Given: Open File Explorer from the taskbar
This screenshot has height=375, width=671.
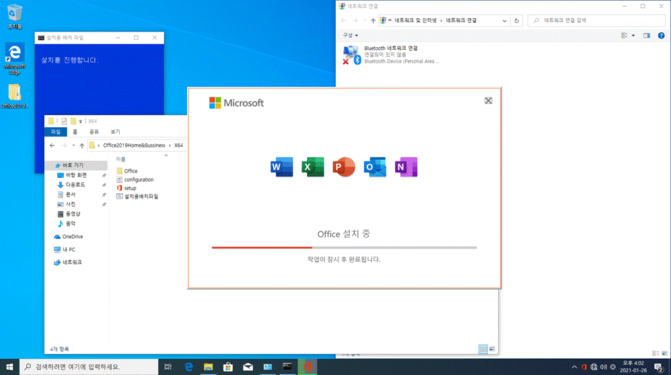Looking at the screenshot, I should pos(209,367).
